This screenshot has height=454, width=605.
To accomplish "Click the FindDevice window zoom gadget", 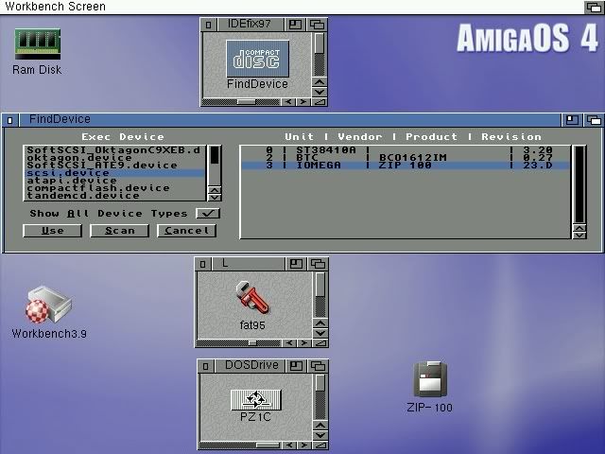I will 572,120.
